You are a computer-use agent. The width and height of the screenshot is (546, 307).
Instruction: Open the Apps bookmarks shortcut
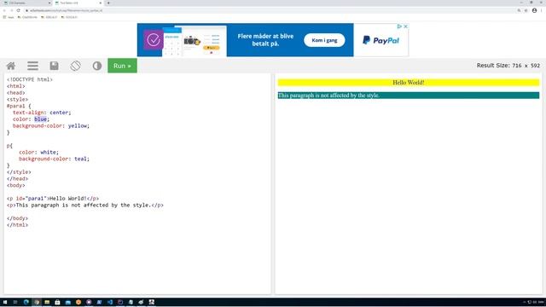coord(9,17)
